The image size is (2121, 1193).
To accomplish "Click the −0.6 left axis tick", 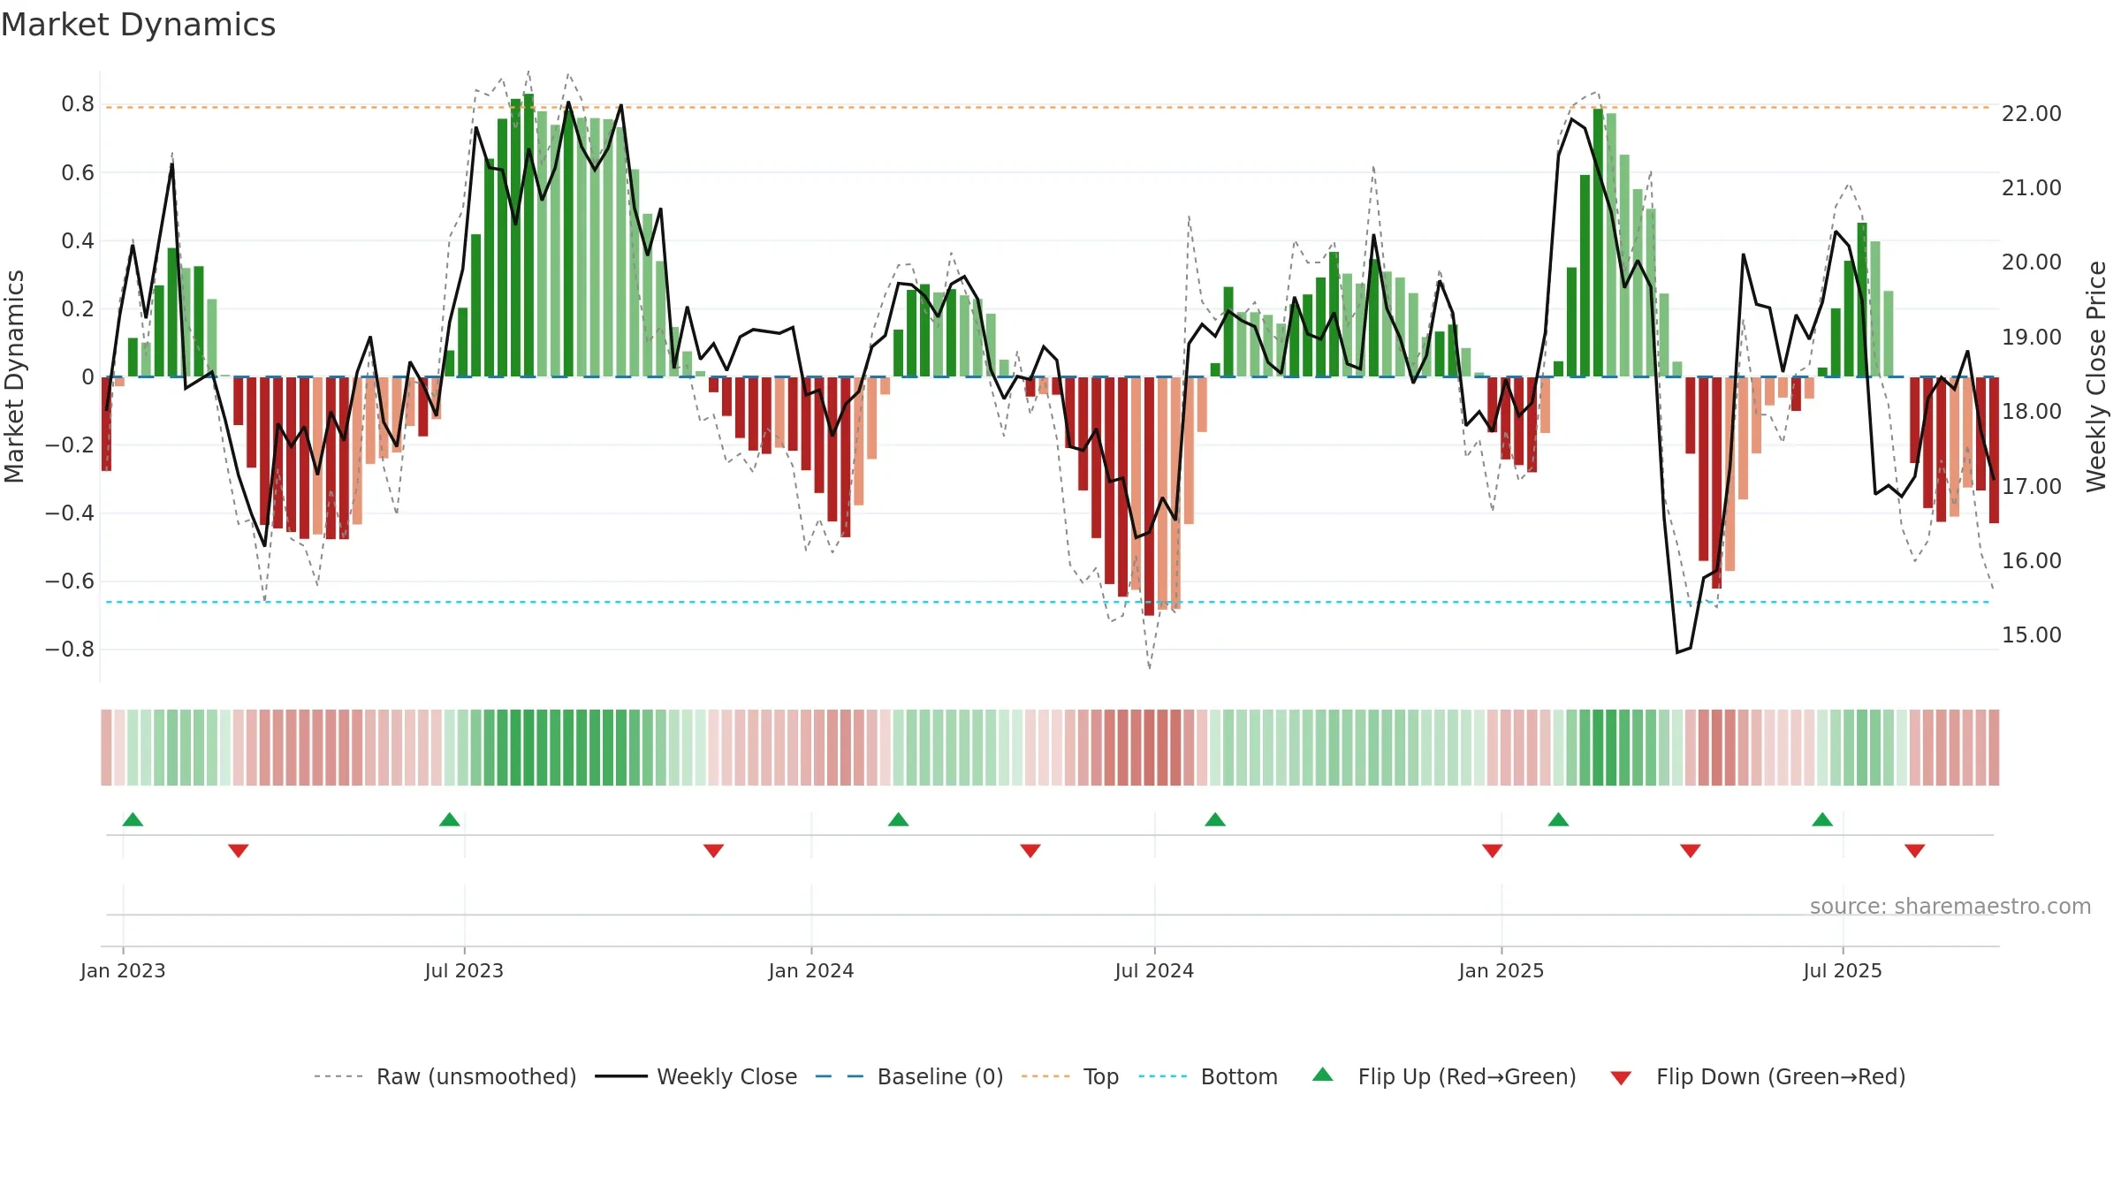I will 70,581.
